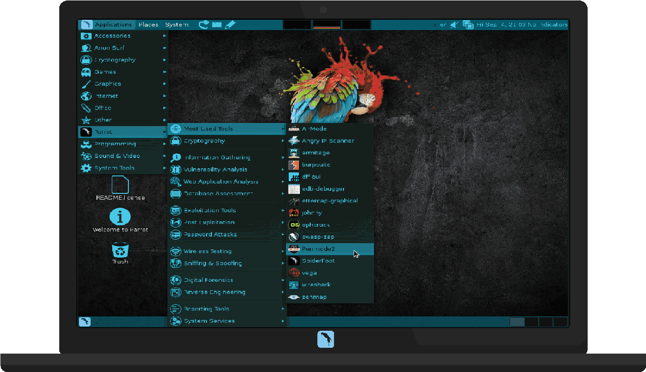Screen dimensions: 646x372
Task: Expand Information Gathering submenu
Action: (x=227, y=158)
